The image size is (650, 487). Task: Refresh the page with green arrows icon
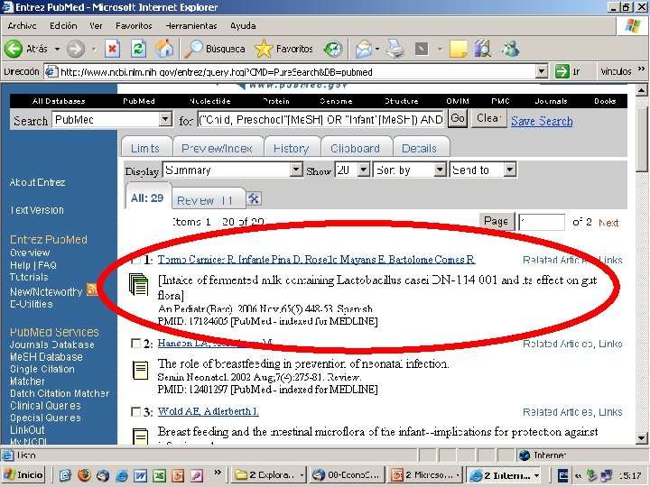(138, 49)
